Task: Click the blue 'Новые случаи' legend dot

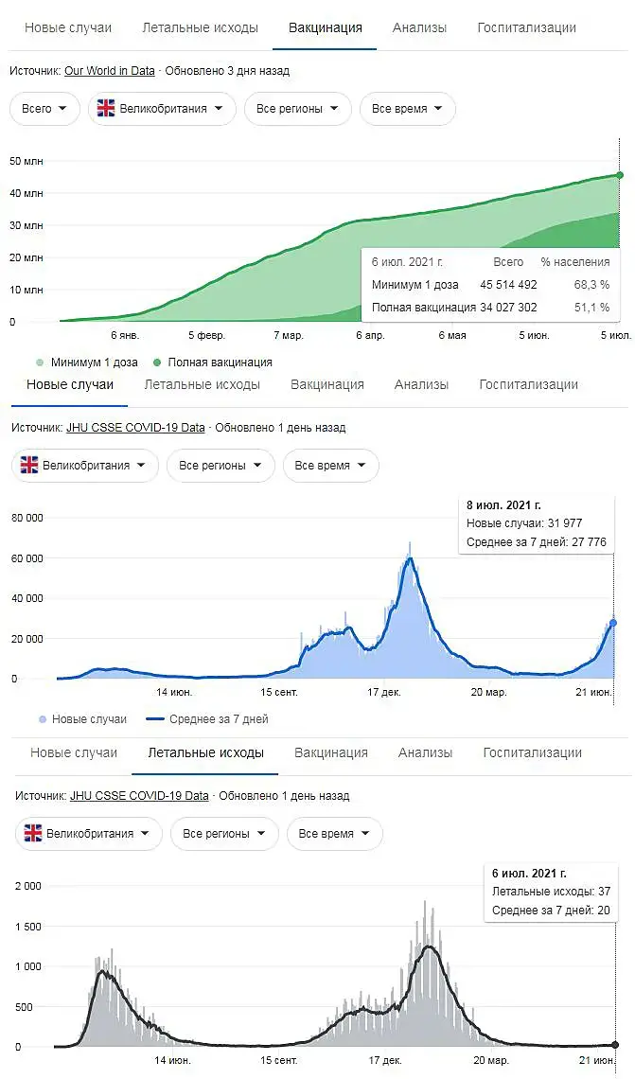Action: [41, 719]
